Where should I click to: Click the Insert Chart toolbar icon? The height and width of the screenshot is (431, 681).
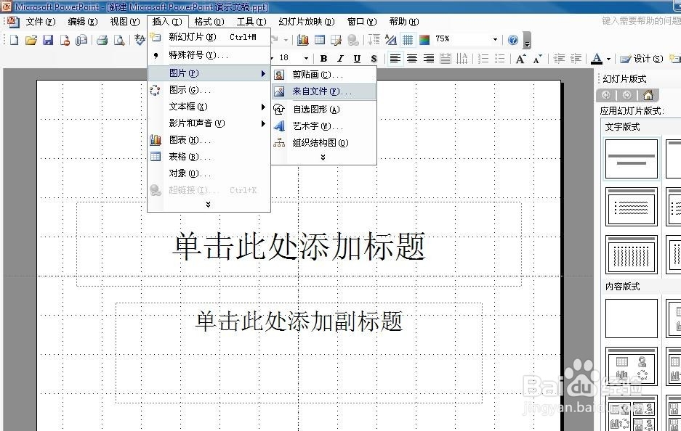point(303,40)
